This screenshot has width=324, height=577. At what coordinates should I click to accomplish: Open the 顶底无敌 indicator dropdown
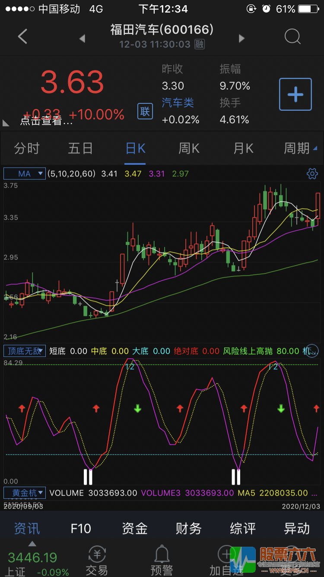[x=24, y=351]
